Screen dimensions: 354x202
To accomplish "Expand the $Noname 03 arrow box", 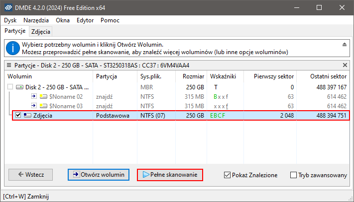I will (33, 106).
